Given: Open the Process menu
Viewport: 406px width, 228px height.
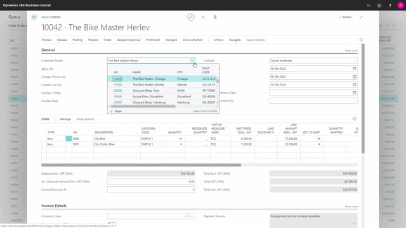Looking at the screenshot, I should coord(46,40).
